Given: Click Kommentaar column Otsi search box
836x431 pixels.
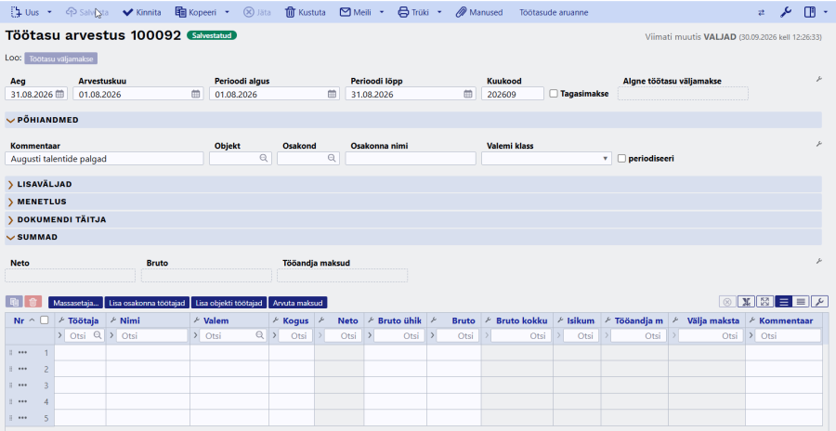Looking at the screenshot, I should pyautogui.click(x=788, y=335).
